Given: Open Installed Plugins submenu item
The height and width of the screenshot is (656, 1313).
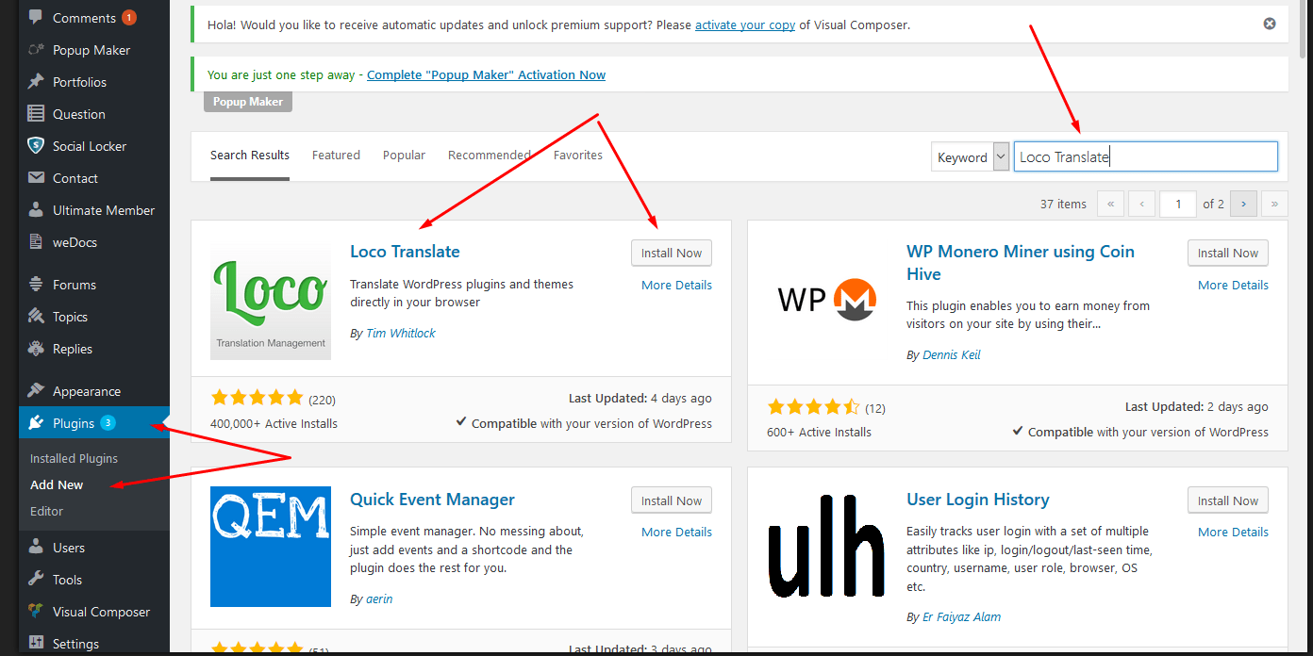Looking at the screenshot, I should coord(74,459).
